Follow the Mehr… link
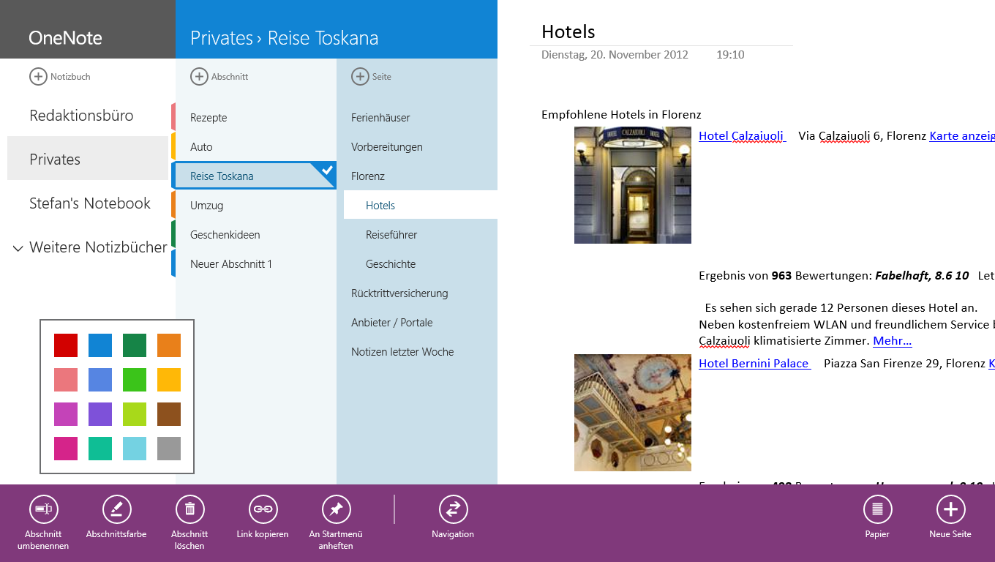Viewport: 995px width, 562px height. [x=891, y=340]
